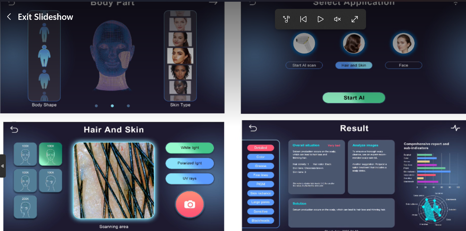This screenshot has width=466, height=231.
Task: Play the slideshow
Action: (x=320, y=19)
